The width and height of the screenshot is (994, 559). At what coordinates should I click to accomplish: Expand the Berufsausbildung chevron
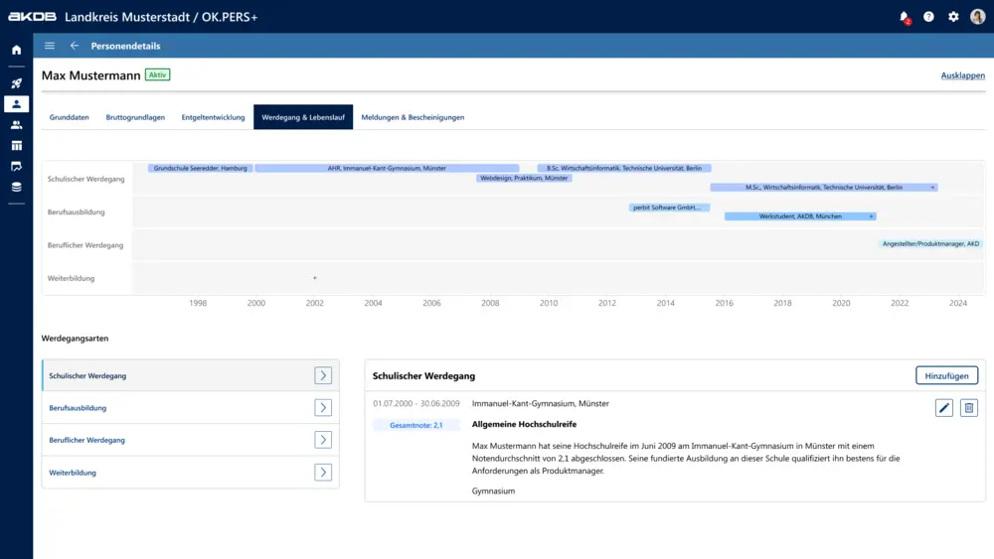(323, 407)
